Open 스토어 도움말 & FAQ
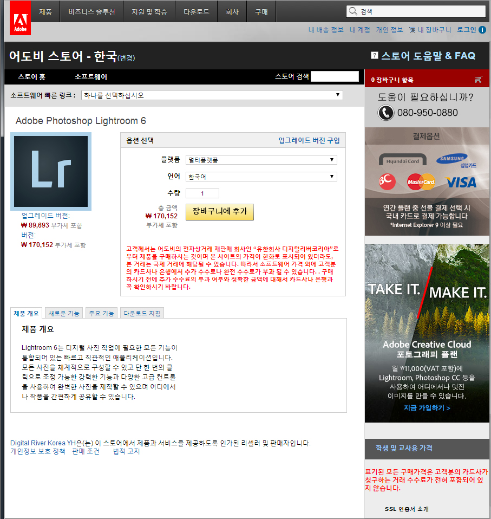Screen dimensions: 491x519 [x=428, y=56]
